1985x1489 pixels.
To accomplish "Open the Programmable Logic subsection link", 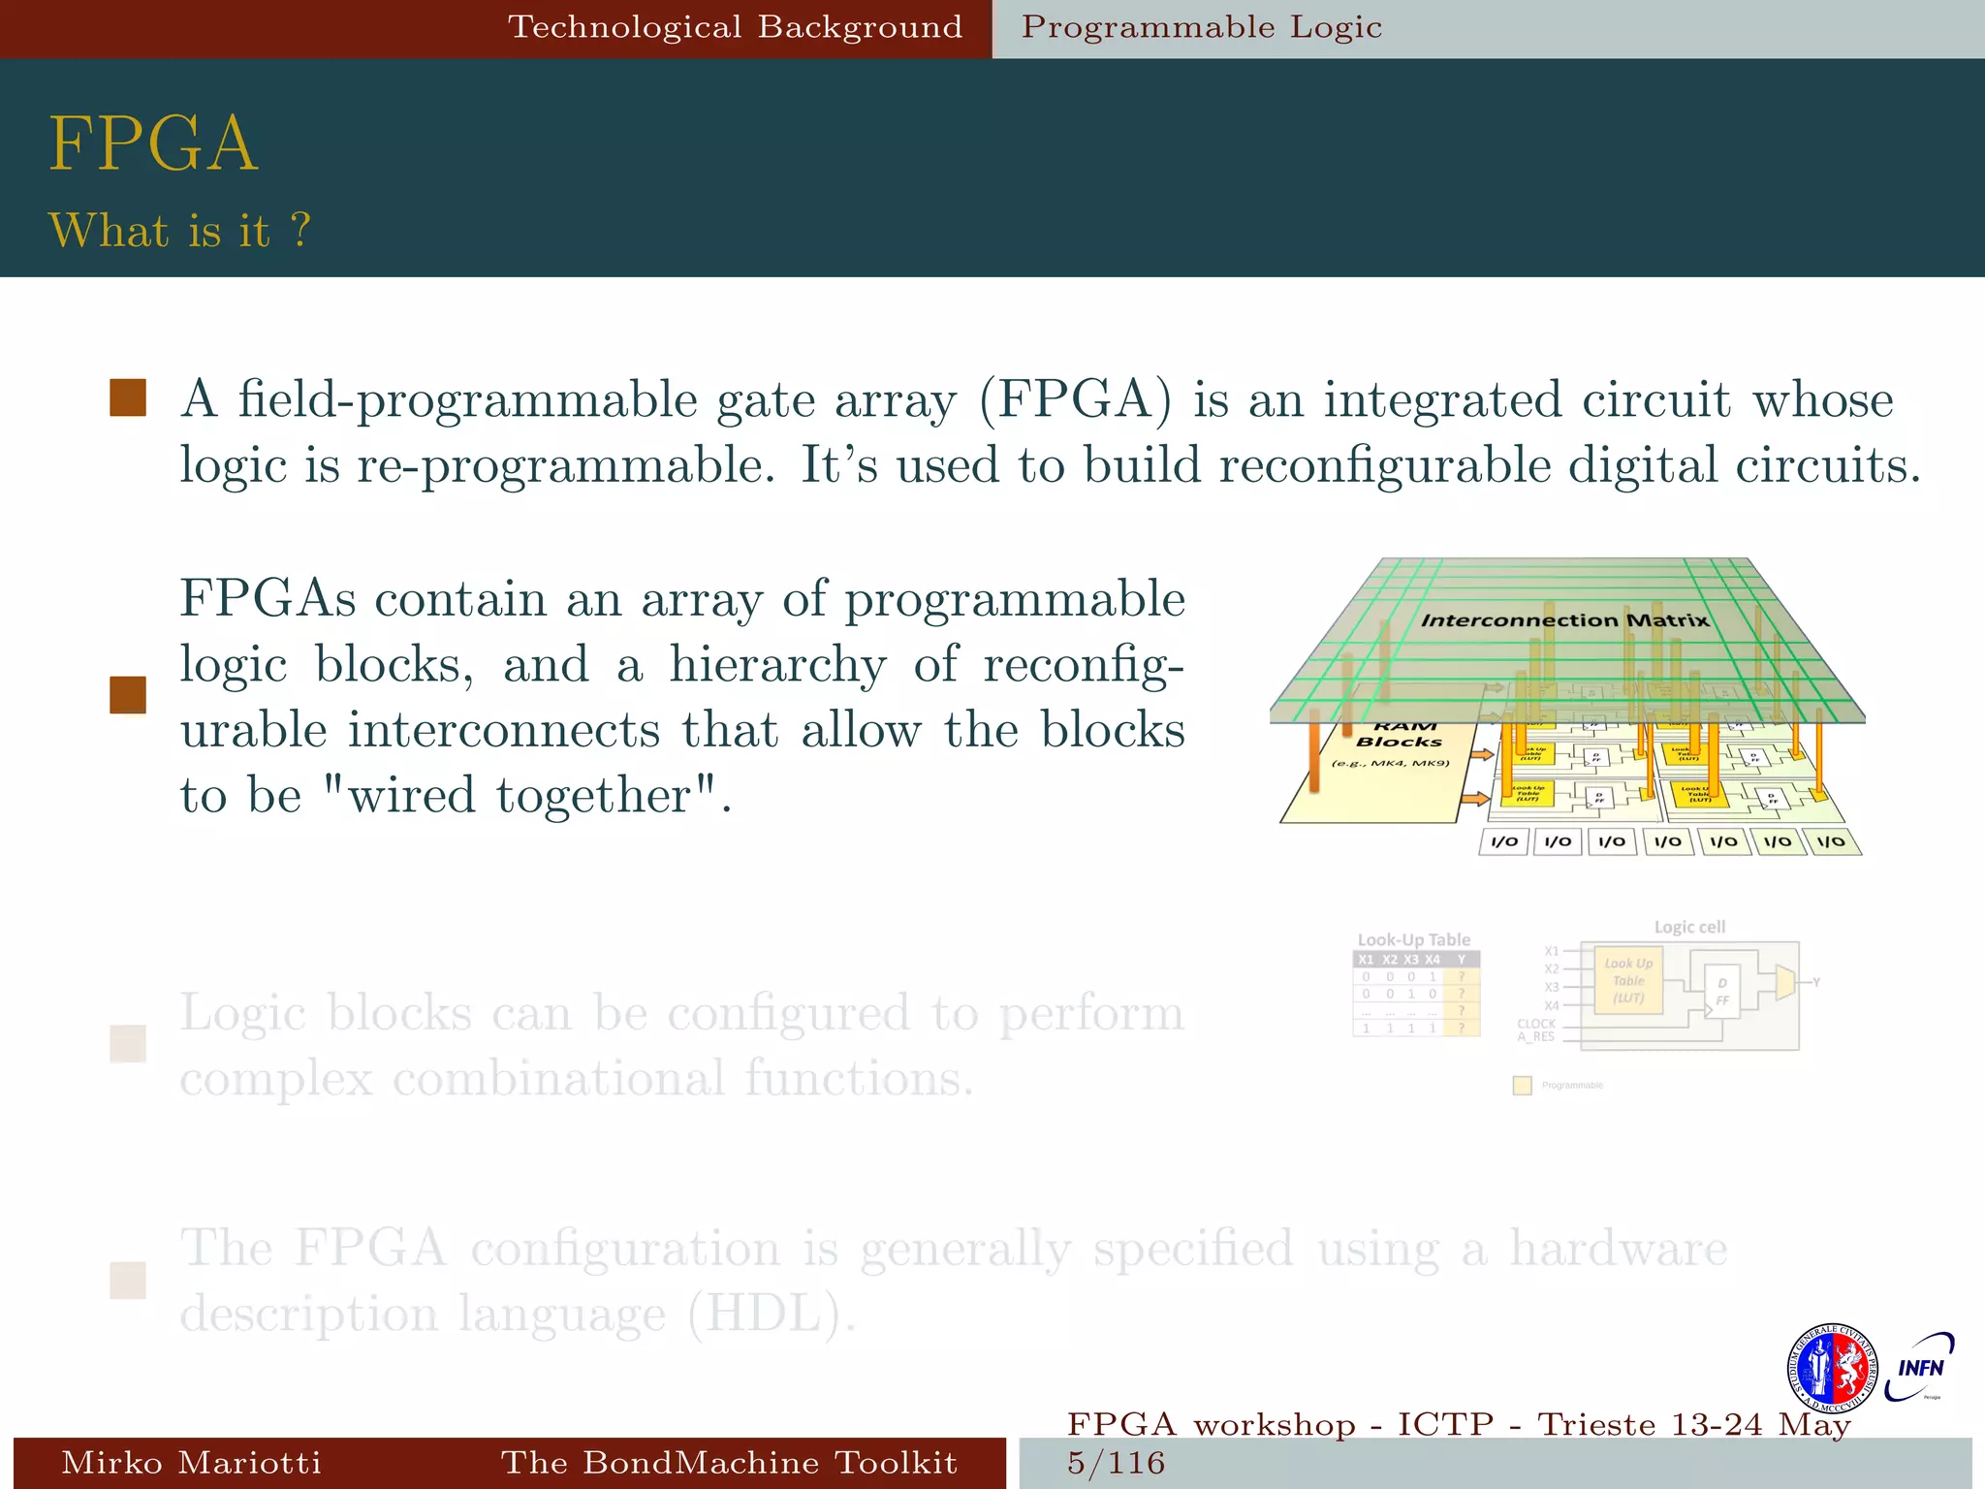I will coord(1202,27).
